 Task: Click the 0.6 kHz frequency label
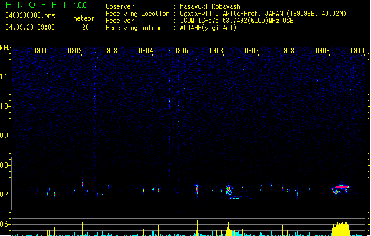pyautogui.click(x=5, y=224)
